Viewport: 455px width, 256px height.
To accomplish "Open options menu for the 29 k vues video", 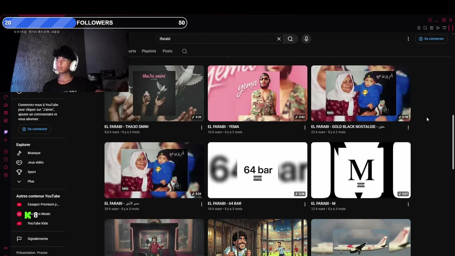I will click(x=202, y=204).
